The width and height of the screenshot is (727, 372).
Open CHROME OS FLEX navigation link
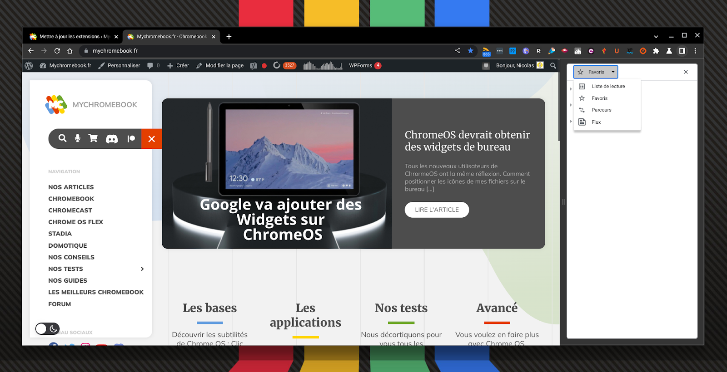(x=76, y=222)
